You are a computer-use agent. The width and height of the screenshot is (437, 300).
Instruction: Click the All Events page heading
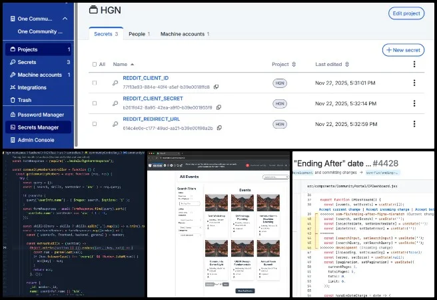pos(189,177)
